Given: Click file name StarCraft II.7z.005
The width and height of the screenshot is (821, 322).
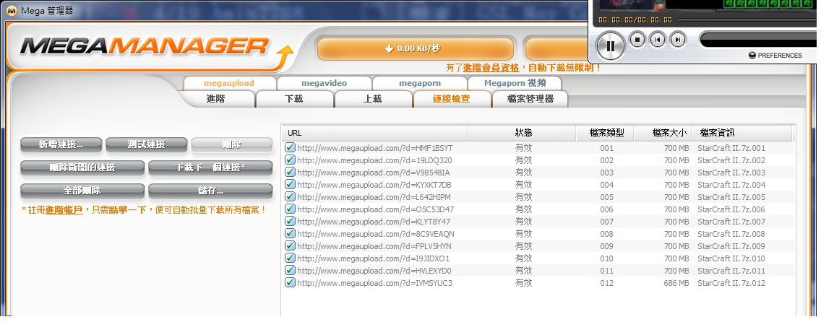Looking at the screenshot, I should pyautogui.click(x=731, y=197).
